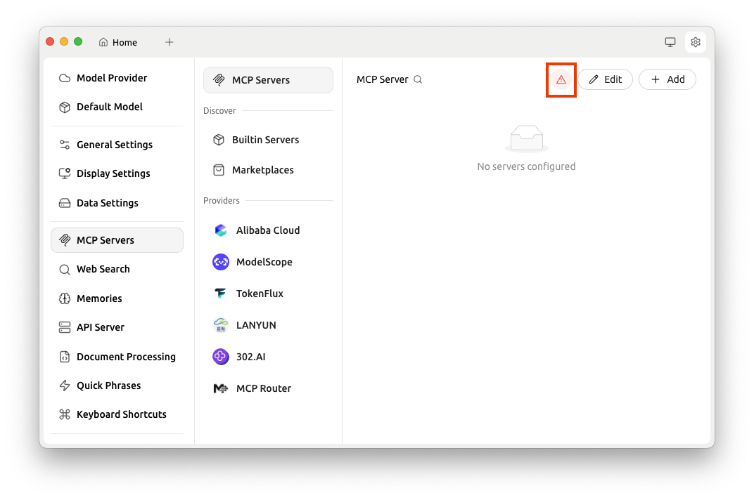Open the ModelScope provider
The width and height of the screenshot is (754, 500).
point(264,262)
